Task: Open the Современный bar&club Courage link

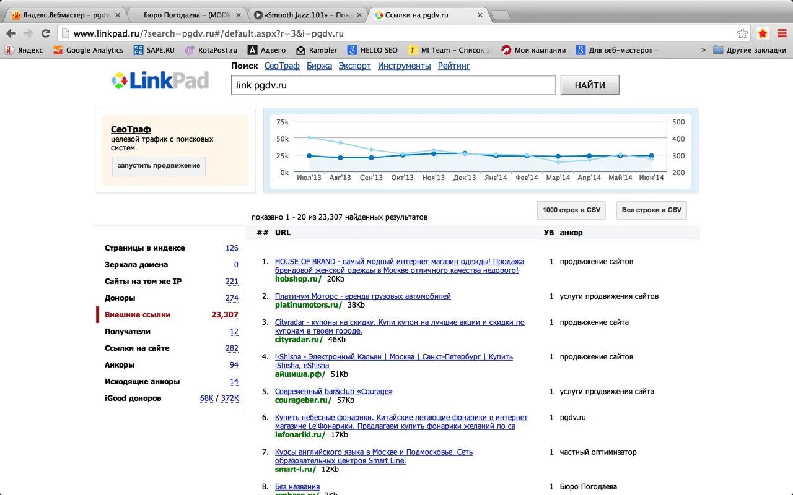Action: pos(334,392)
